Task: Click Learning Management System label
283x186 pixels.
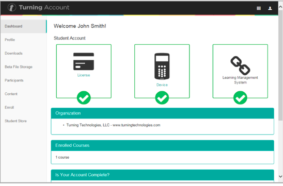Action: tap(240, 80)
